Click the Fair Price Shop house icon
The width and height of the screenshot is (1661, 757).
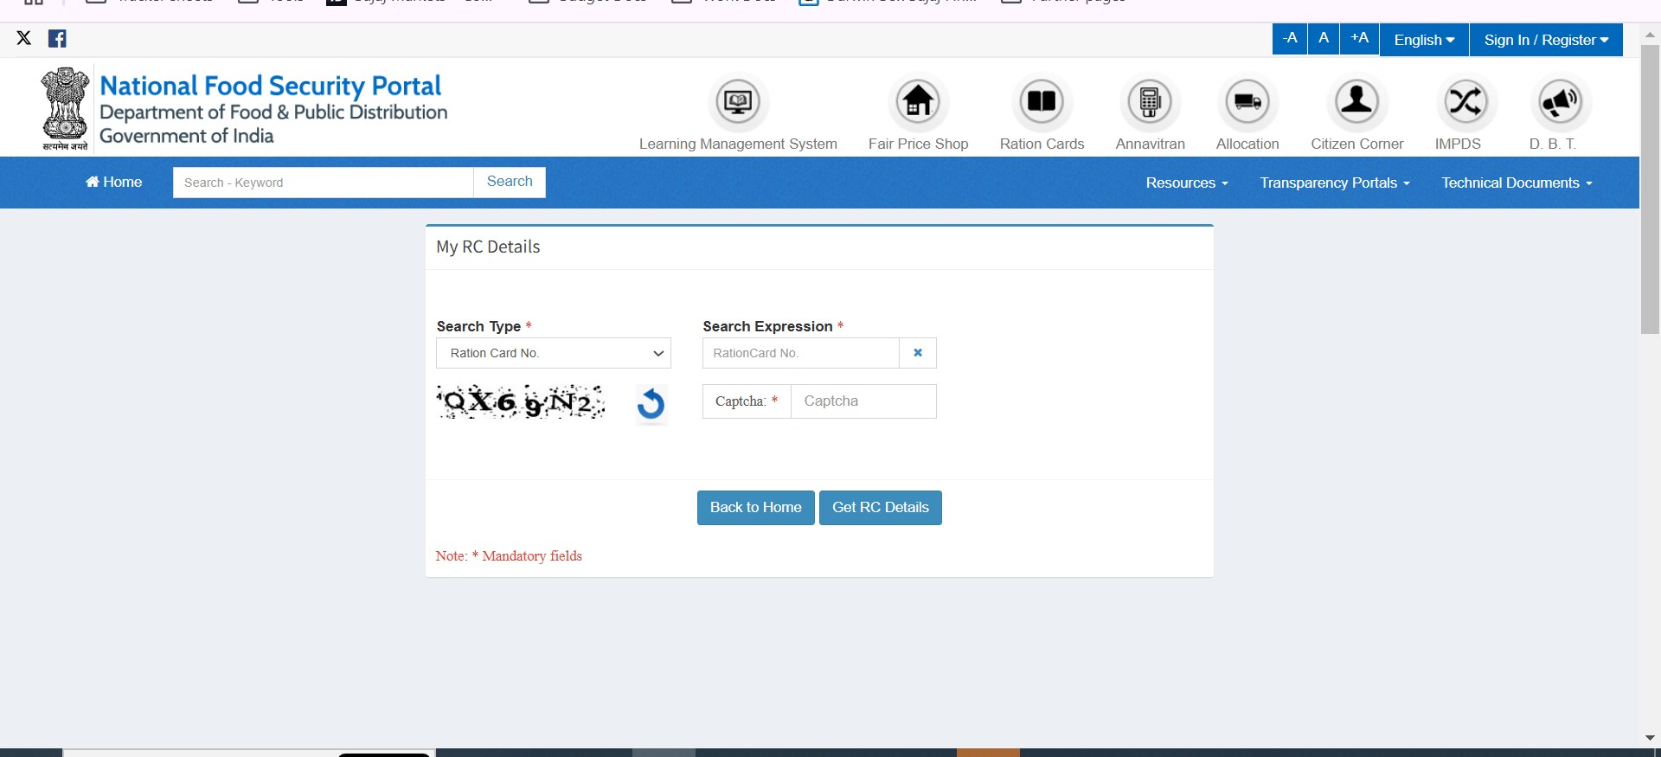[918, 102]
